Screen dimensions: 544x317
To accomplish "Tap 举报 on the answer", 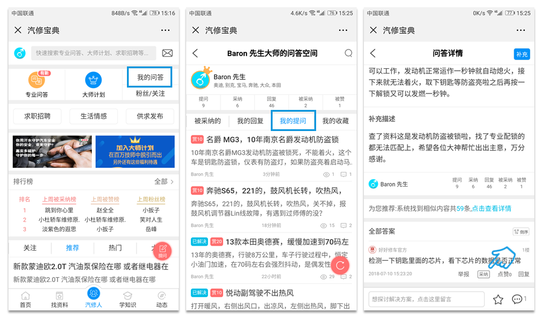I will click(464, 274).
